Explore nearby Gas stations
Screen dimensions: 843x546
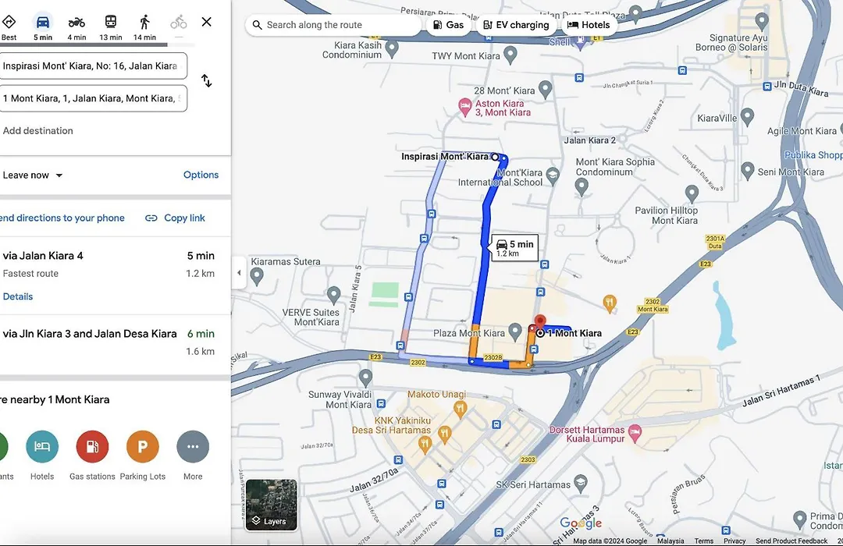(x=92, y=456)
